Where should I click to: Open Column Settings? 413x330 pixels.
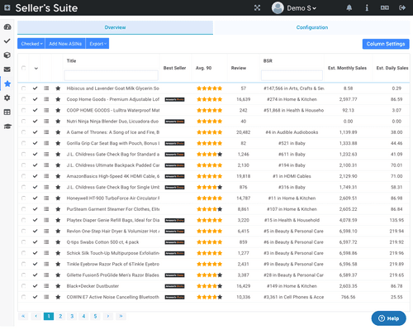click(x=386, y=44)
